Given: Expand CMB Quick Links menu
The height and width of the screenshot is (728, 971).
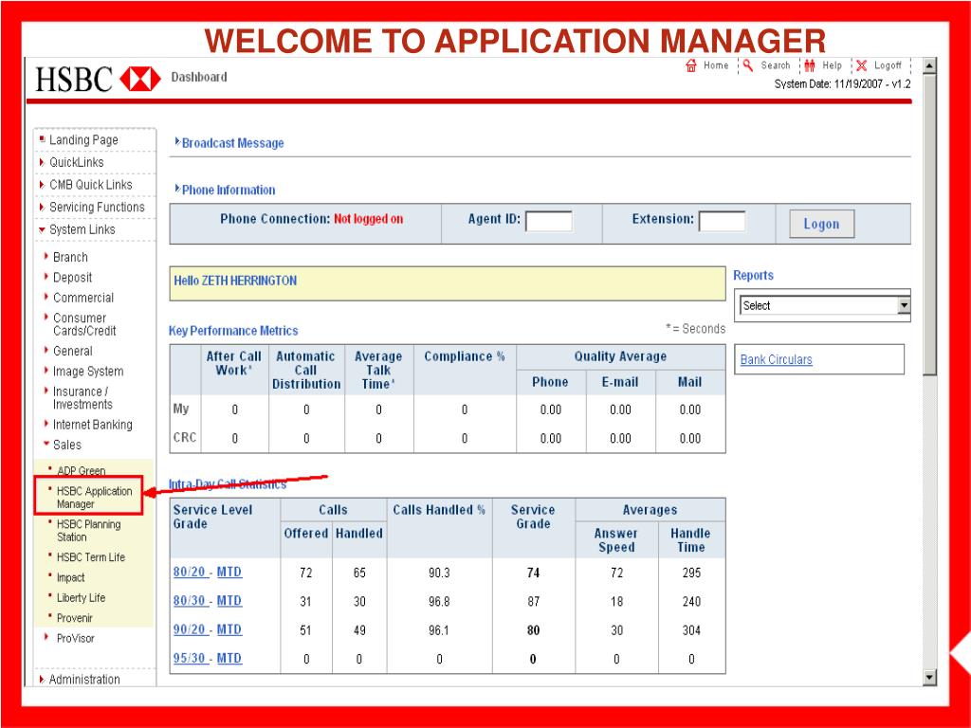Looking at the screenshot, I should pos(90,185).
